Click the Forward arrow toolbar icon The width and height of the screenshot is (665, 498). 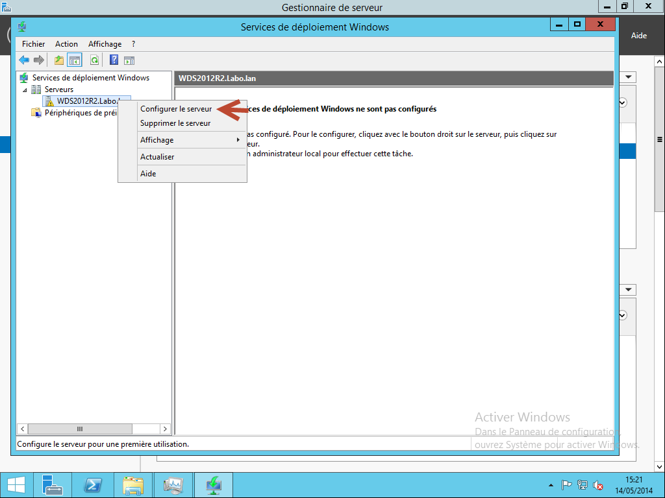coord(39,60)
